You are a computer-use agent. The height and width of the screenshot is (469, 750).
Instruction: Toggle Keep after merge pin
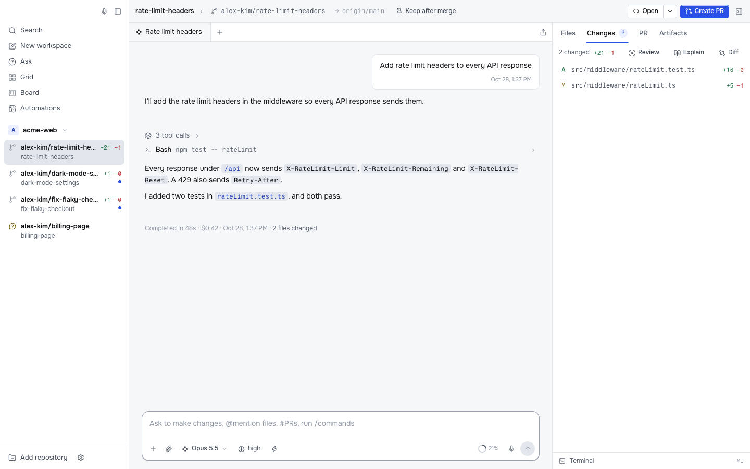click(x=426, y=11)
